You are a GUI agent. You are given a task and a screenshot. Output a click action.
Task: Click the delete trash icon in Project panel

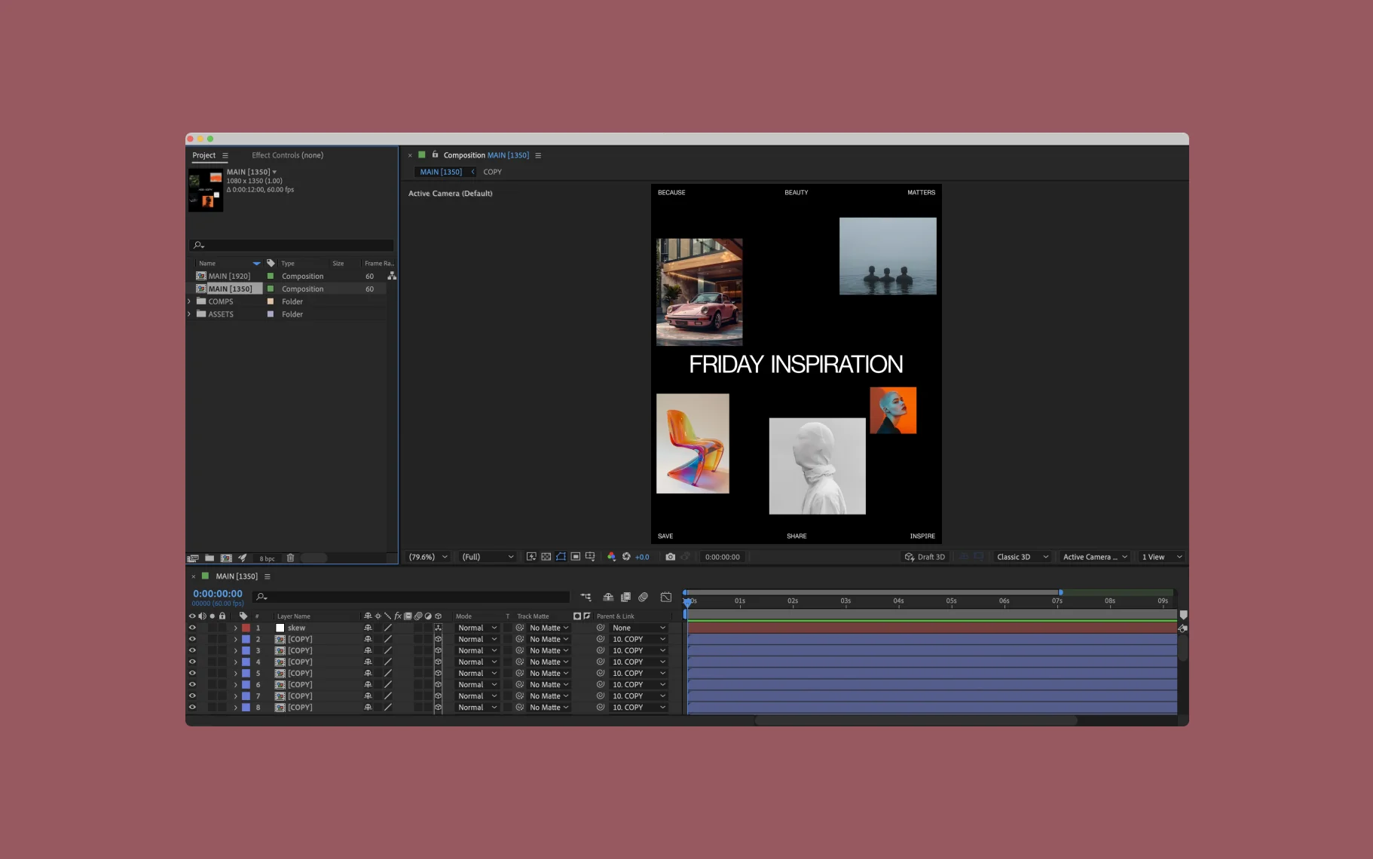pyautogui.click(x=290, y=558)
